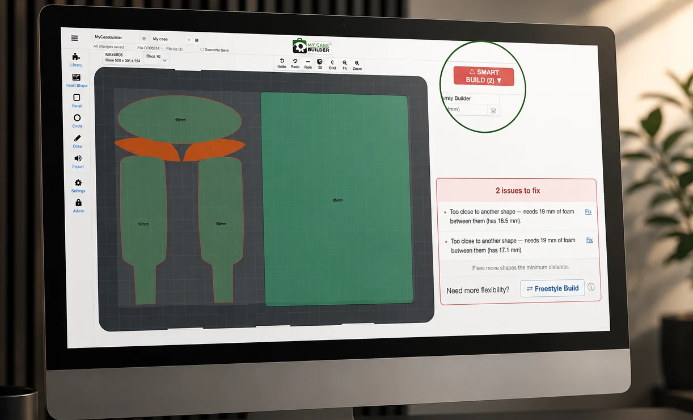Open Settings from the sidebar
Screen dimensions: 693x420
pos(78,186)
